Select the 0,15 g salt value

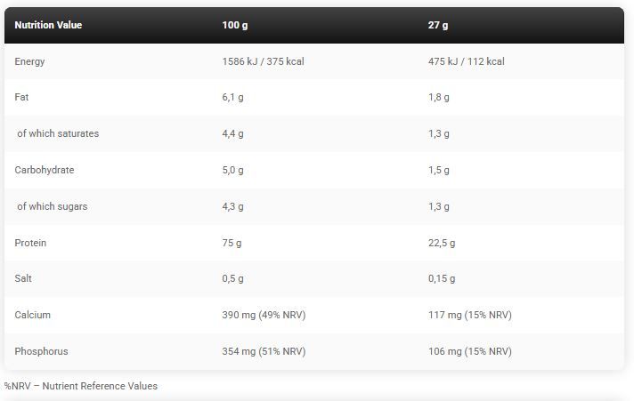pos(442,279)
